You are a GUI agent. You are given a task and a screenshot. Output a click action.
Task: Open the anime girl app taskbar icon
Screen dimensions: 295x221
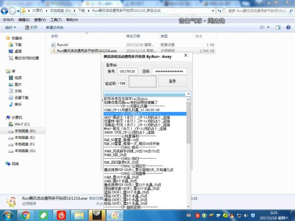[x=115, y=216]
